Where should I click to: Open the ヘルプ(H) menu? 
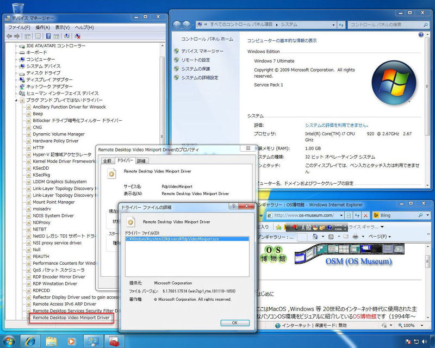click(84, 28)
